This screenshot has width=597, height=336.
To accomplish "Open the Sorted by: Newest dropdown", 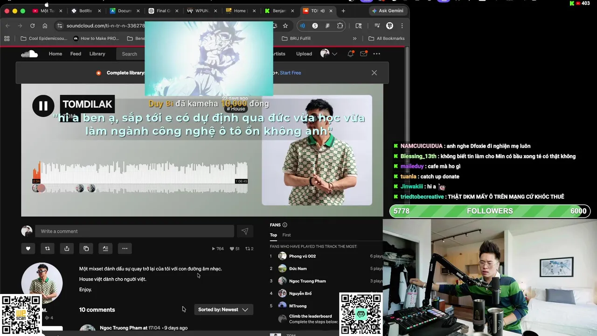I will coord(223,309).
